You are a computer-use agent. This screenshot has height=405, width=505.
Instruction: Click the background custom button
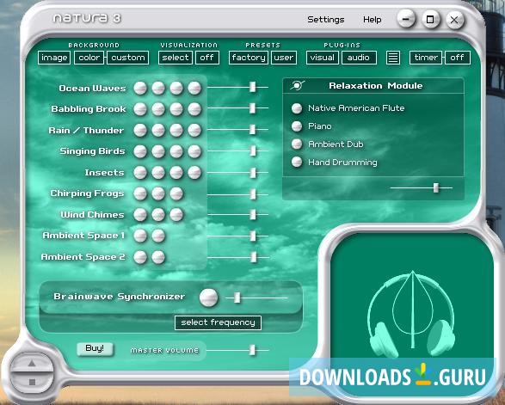click(x=128, y=58)
